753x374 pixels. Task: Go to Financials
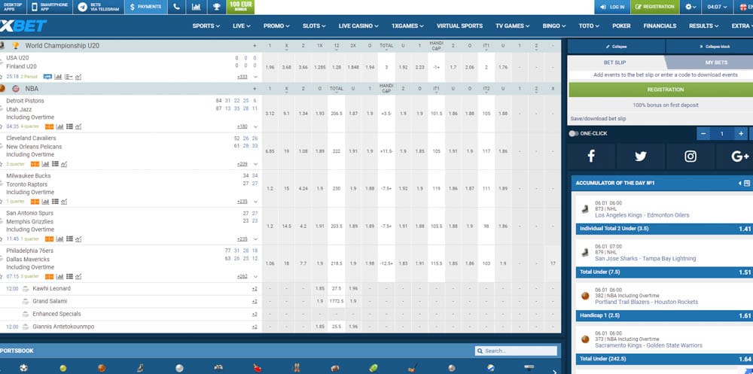click(660, 26)
